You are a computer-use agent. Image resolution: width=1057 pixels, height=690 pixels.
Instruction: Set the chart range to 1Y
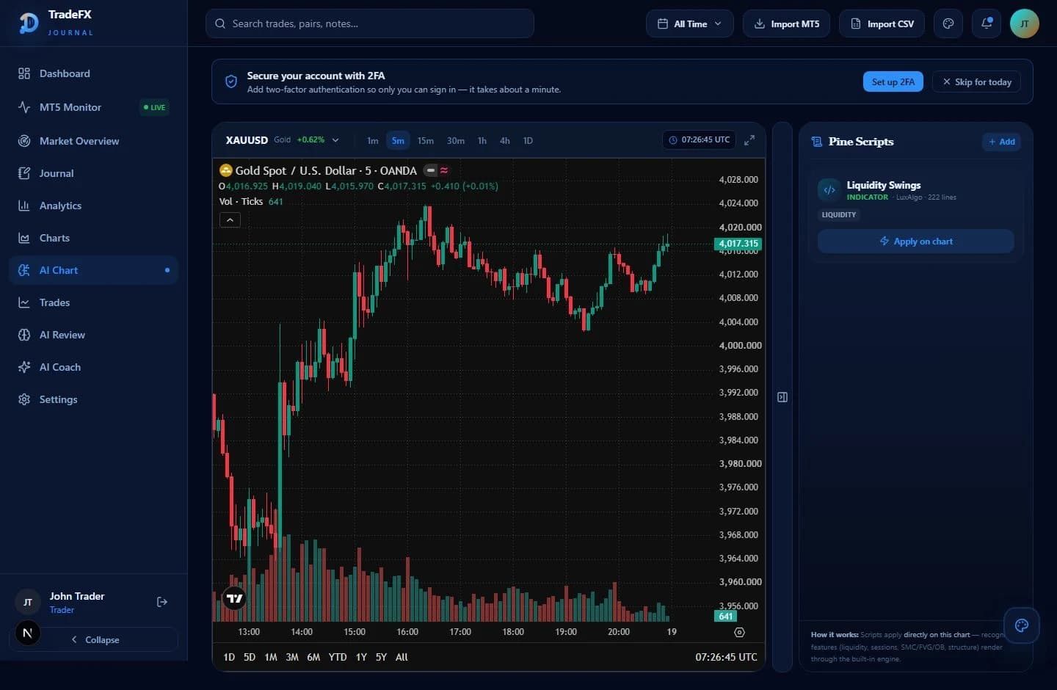pos(361,657)
